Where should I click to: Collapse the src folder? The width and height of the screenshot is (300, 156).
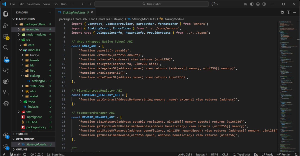click(33, 40)
